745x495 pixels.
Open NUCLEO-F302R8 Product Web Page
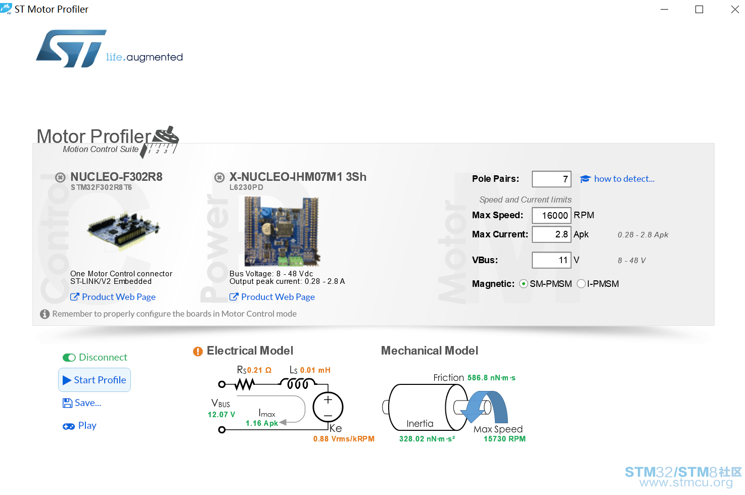click(x=119, y=297)
